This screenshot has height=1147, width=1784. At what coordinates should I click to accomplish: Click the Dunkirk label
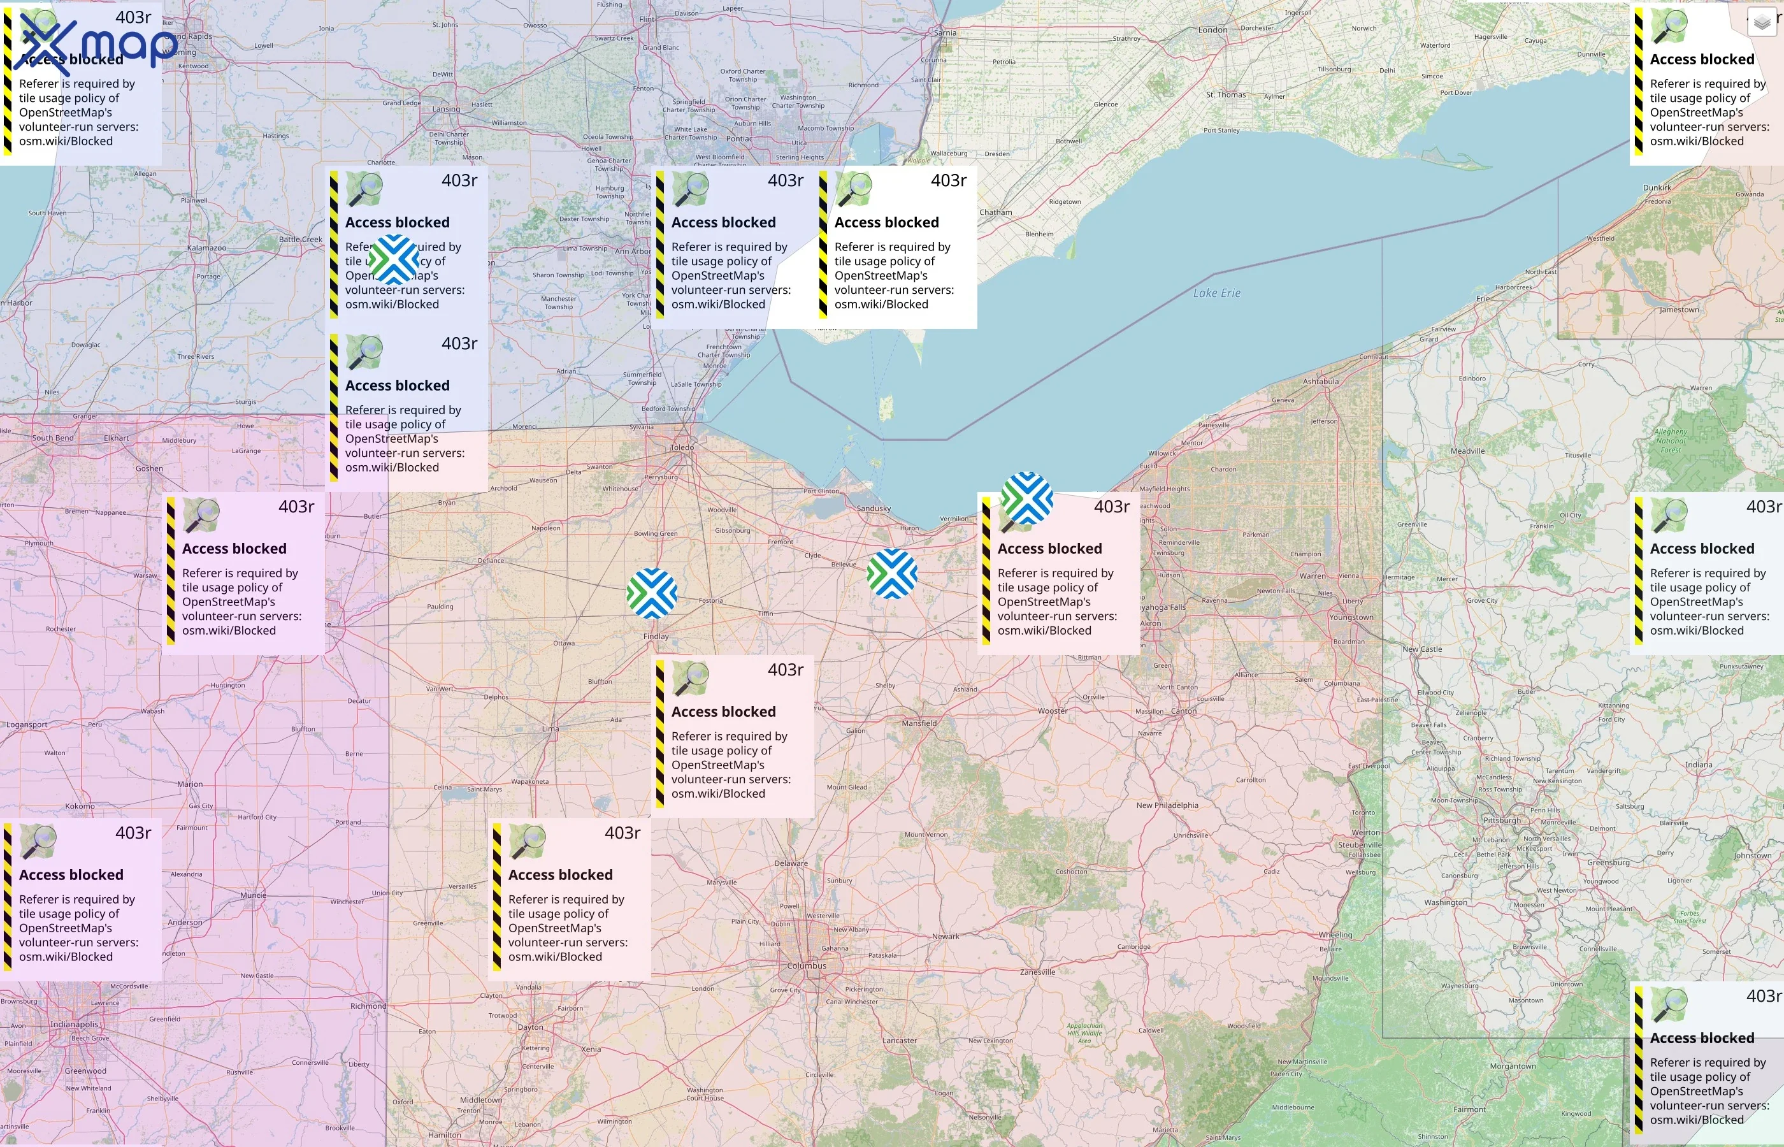pos(1657,188)
